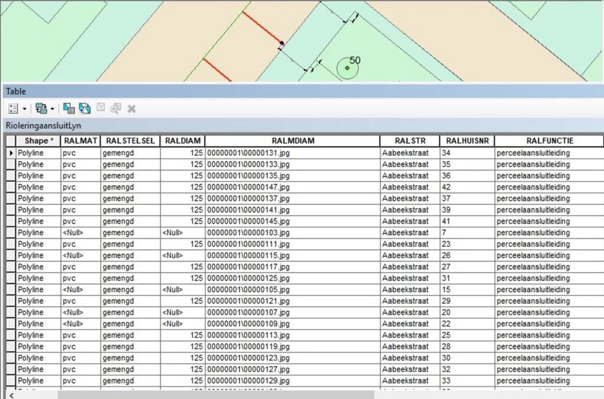
Task: Click the Select By Attributes icon
Action: [x=69, y=109]
